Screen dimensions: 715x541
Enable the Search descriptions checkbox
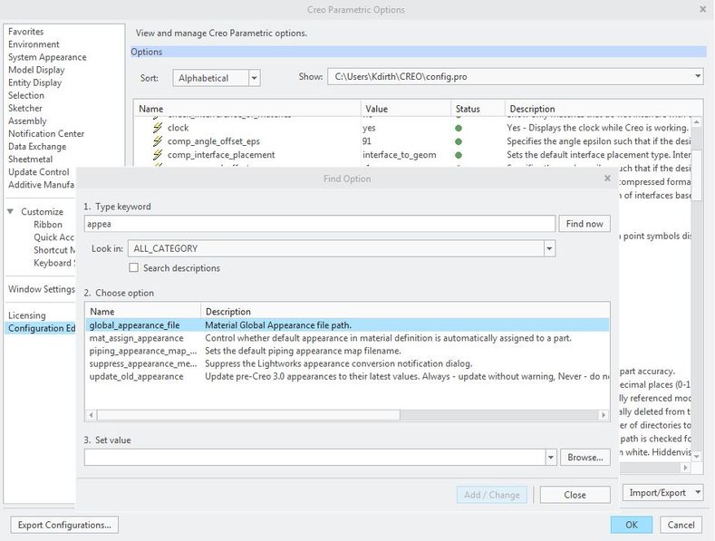(x=133, y=267)
